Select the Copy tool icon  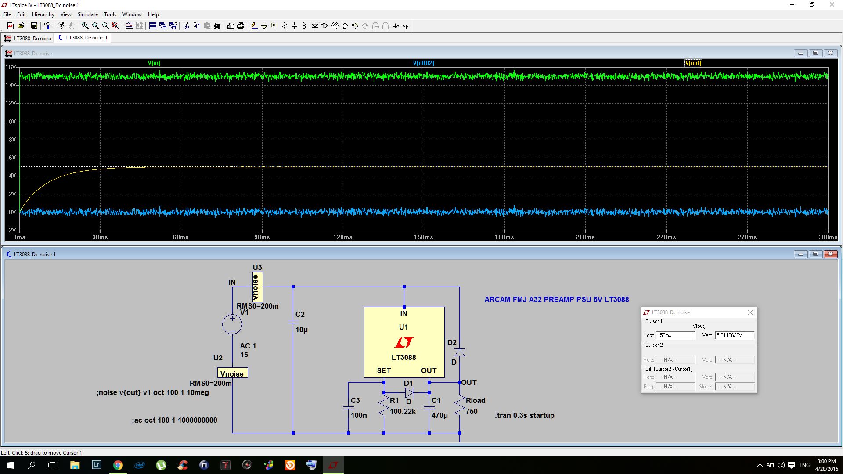[x=197, y=26]
